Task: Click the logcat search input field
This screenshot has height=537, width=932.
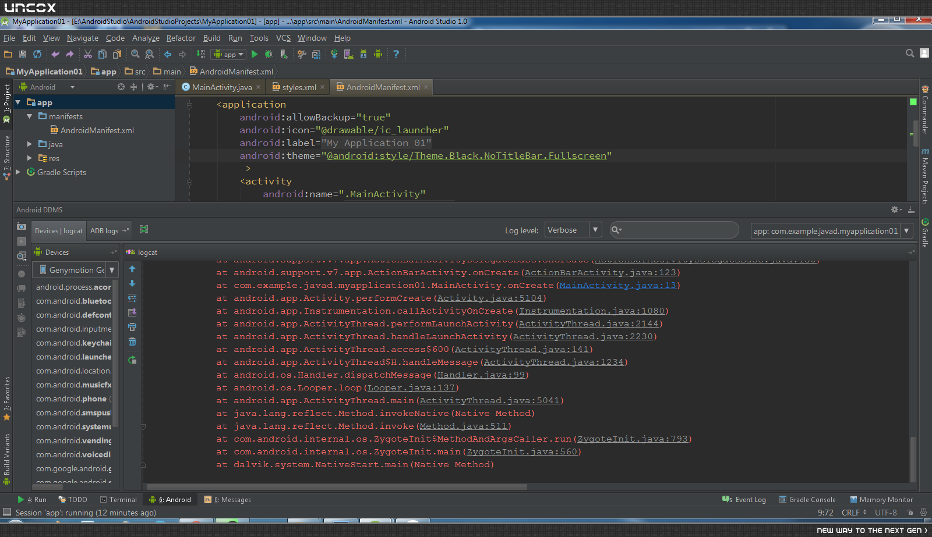Action: pos(674,230)
